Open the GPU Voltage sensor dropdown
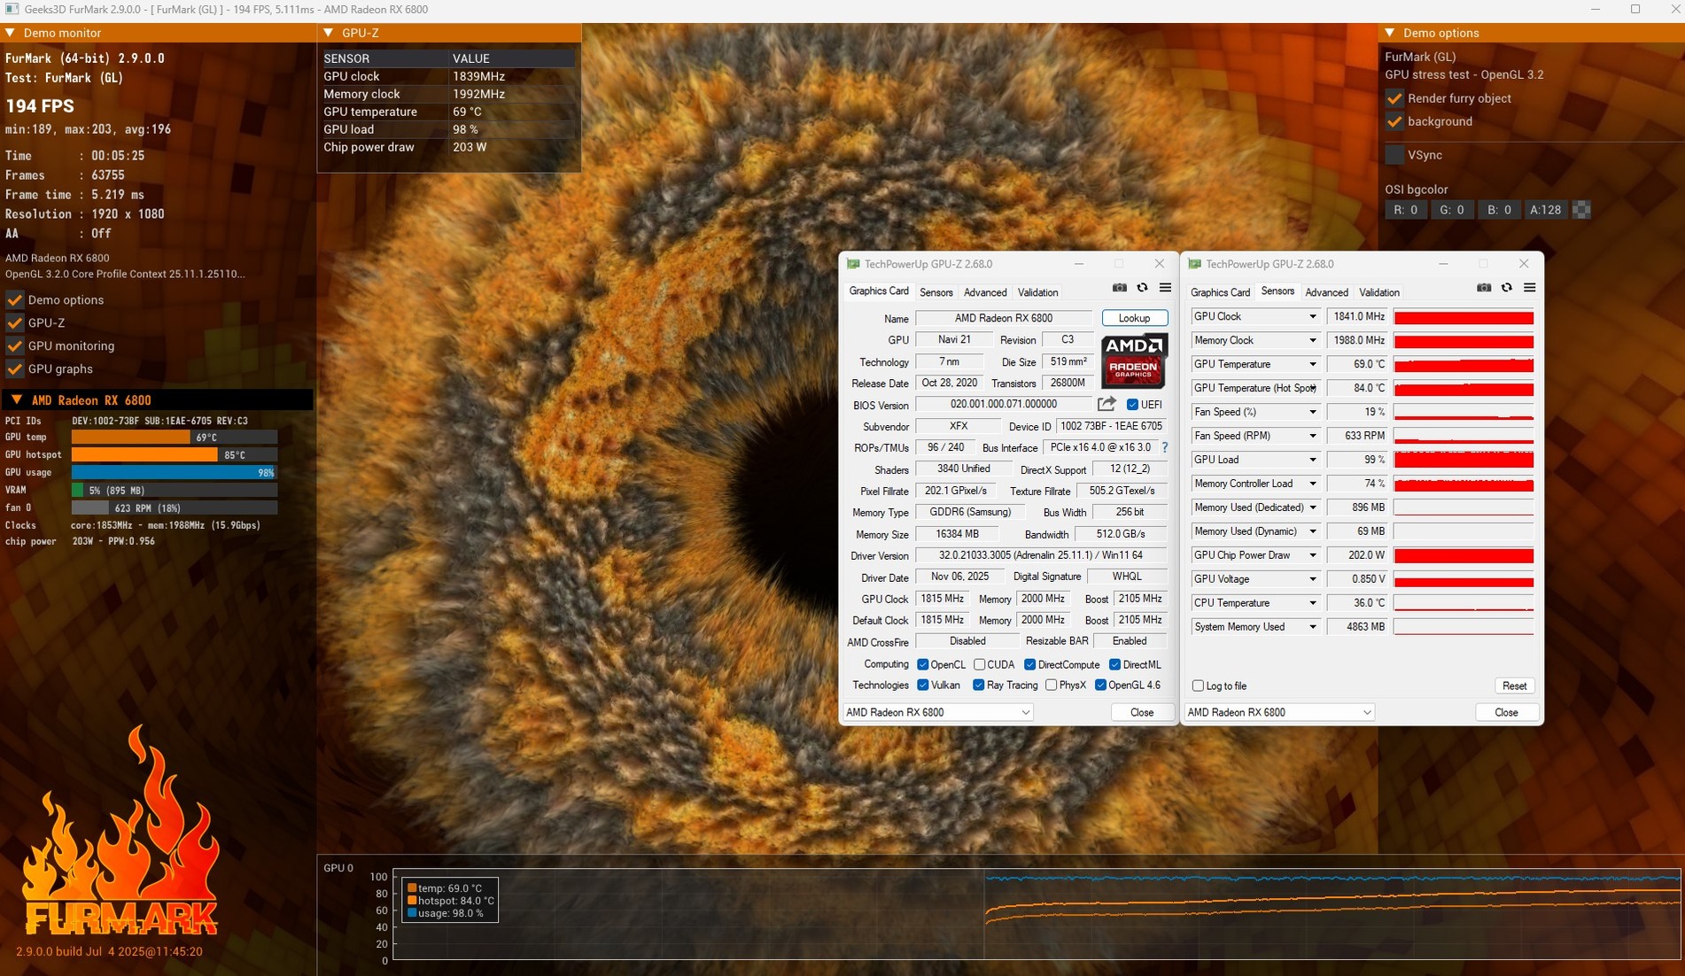Image resolution: width=1685 pixels, height=976 pixels. point(1312,579)
